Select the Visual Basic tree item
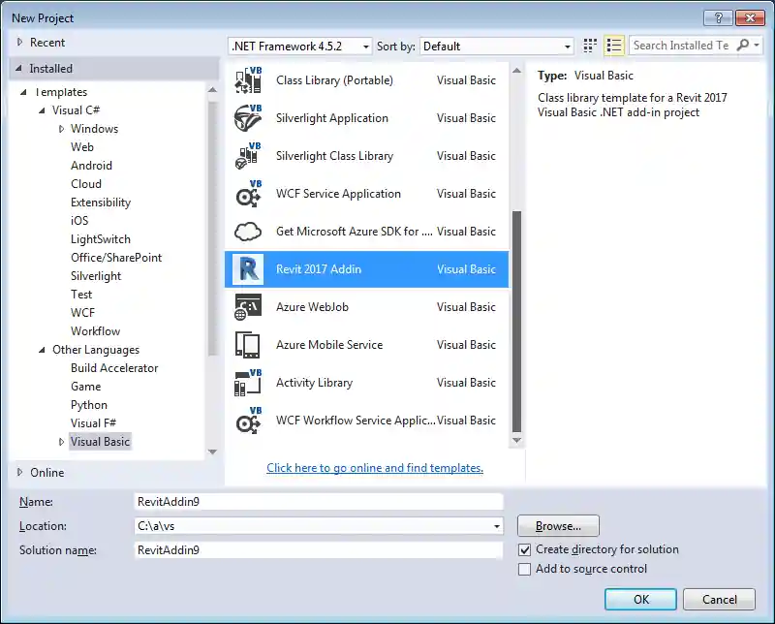The height and width of the screenshot is (624, 775). 100,441
